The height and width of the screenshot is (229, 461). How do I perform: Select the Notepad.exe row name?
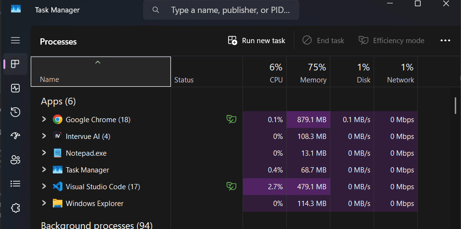(86, 153)
